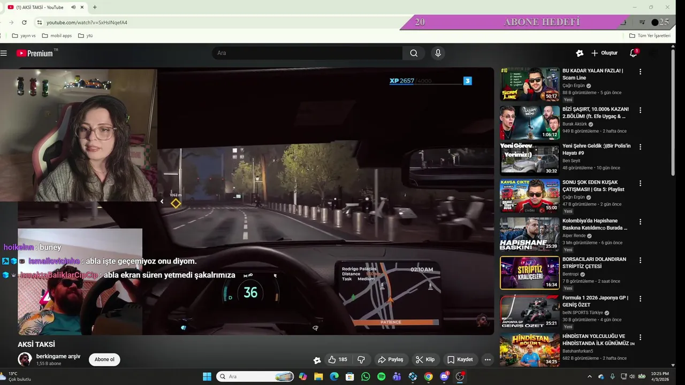The width and height of the screenshot is (685, 385).
Task: Submit search with the magnifier button
Action: [x=414, y=53]
